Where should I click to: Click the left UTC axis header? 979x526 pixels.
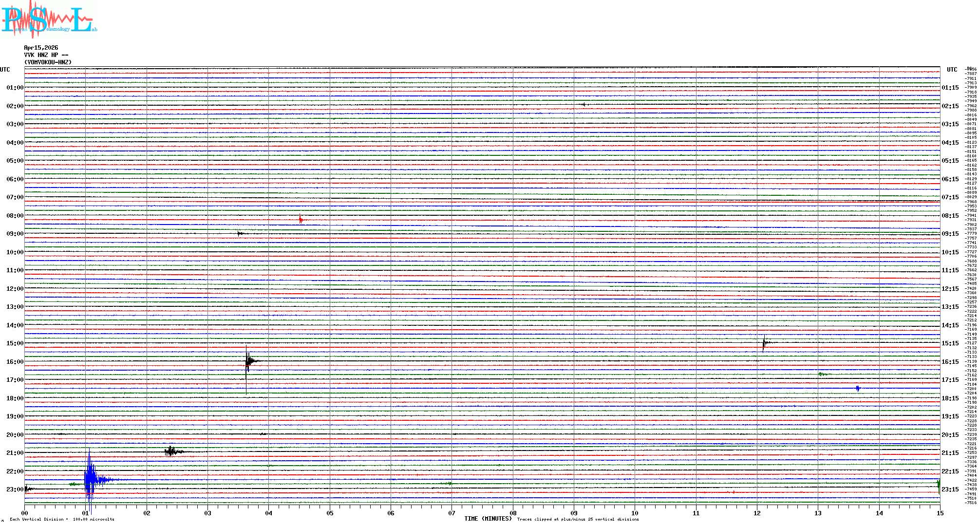5,70
